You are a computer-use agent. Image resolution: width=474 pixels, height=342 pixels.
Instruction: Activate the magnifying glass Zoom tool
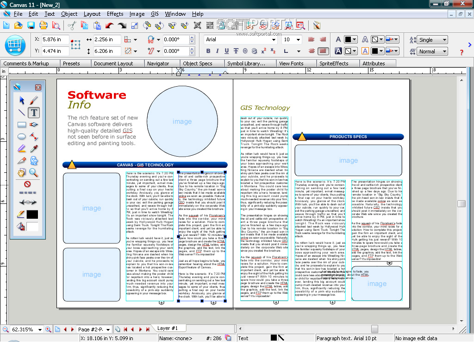[x=34, y=173]
